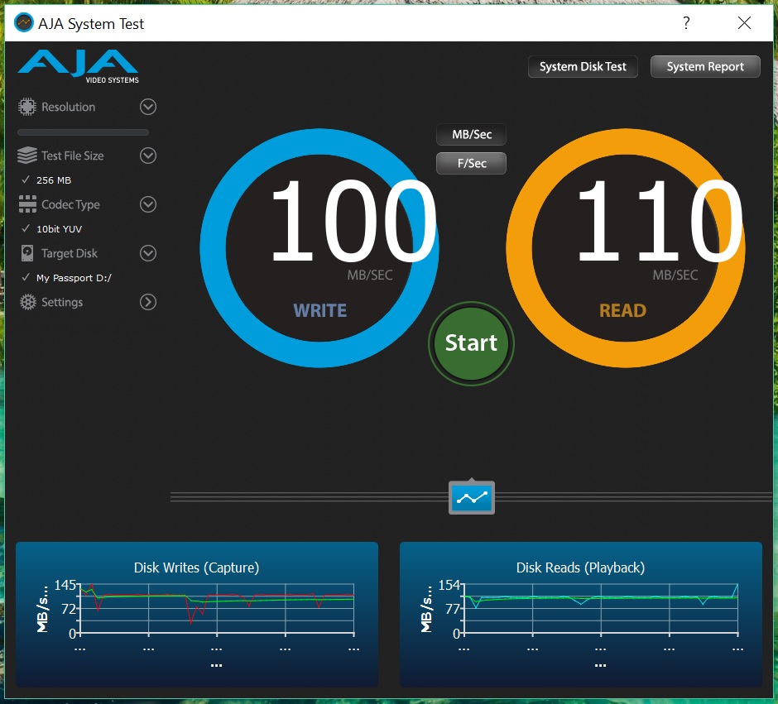Click the READ label in orange gauge
Image resolution: width=778 pixels, height=704 pixels.
pos(622,310)
